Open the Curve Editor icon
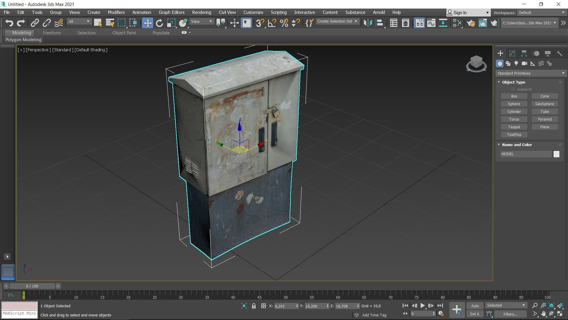The image size is (568, 320). click(431, 23)
